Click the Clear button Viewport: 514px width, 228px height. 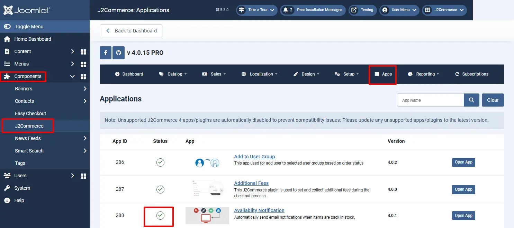point(493,100)
